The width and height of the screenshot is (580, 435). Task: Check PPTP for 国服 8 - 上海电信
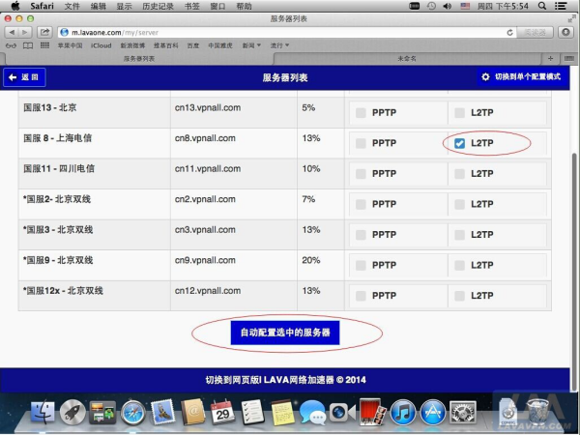click(x=361, y=143)
